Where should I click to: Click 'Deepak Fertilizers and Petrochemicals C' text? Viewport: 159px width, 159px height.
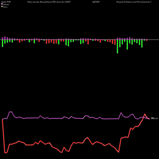pos(134,2)
